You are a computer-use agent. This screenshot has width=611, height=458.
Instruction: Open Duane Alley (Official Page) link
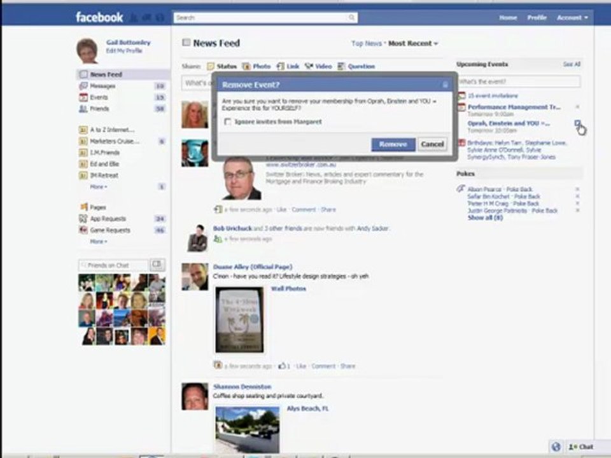coord(253,267)
